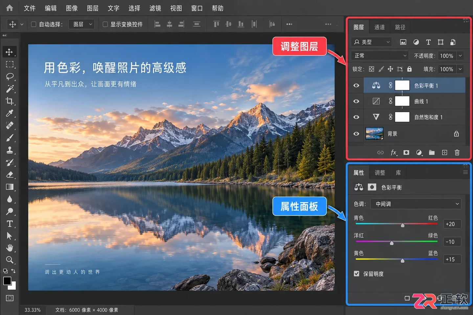The image size is (473, 315).
Task: Open the auto-select 图层 dropdown
Action: point(81,24)
